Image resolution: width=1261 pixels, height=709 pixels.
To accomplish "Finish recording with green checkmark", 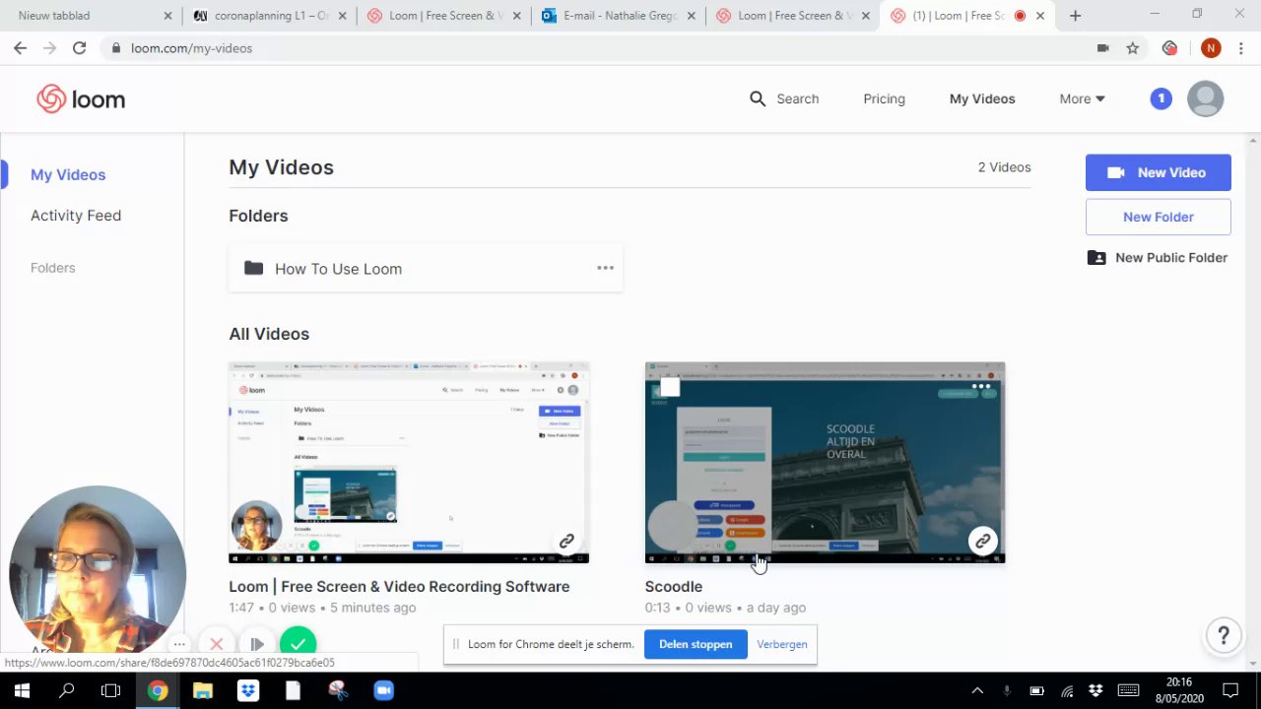I will [298, 644].
